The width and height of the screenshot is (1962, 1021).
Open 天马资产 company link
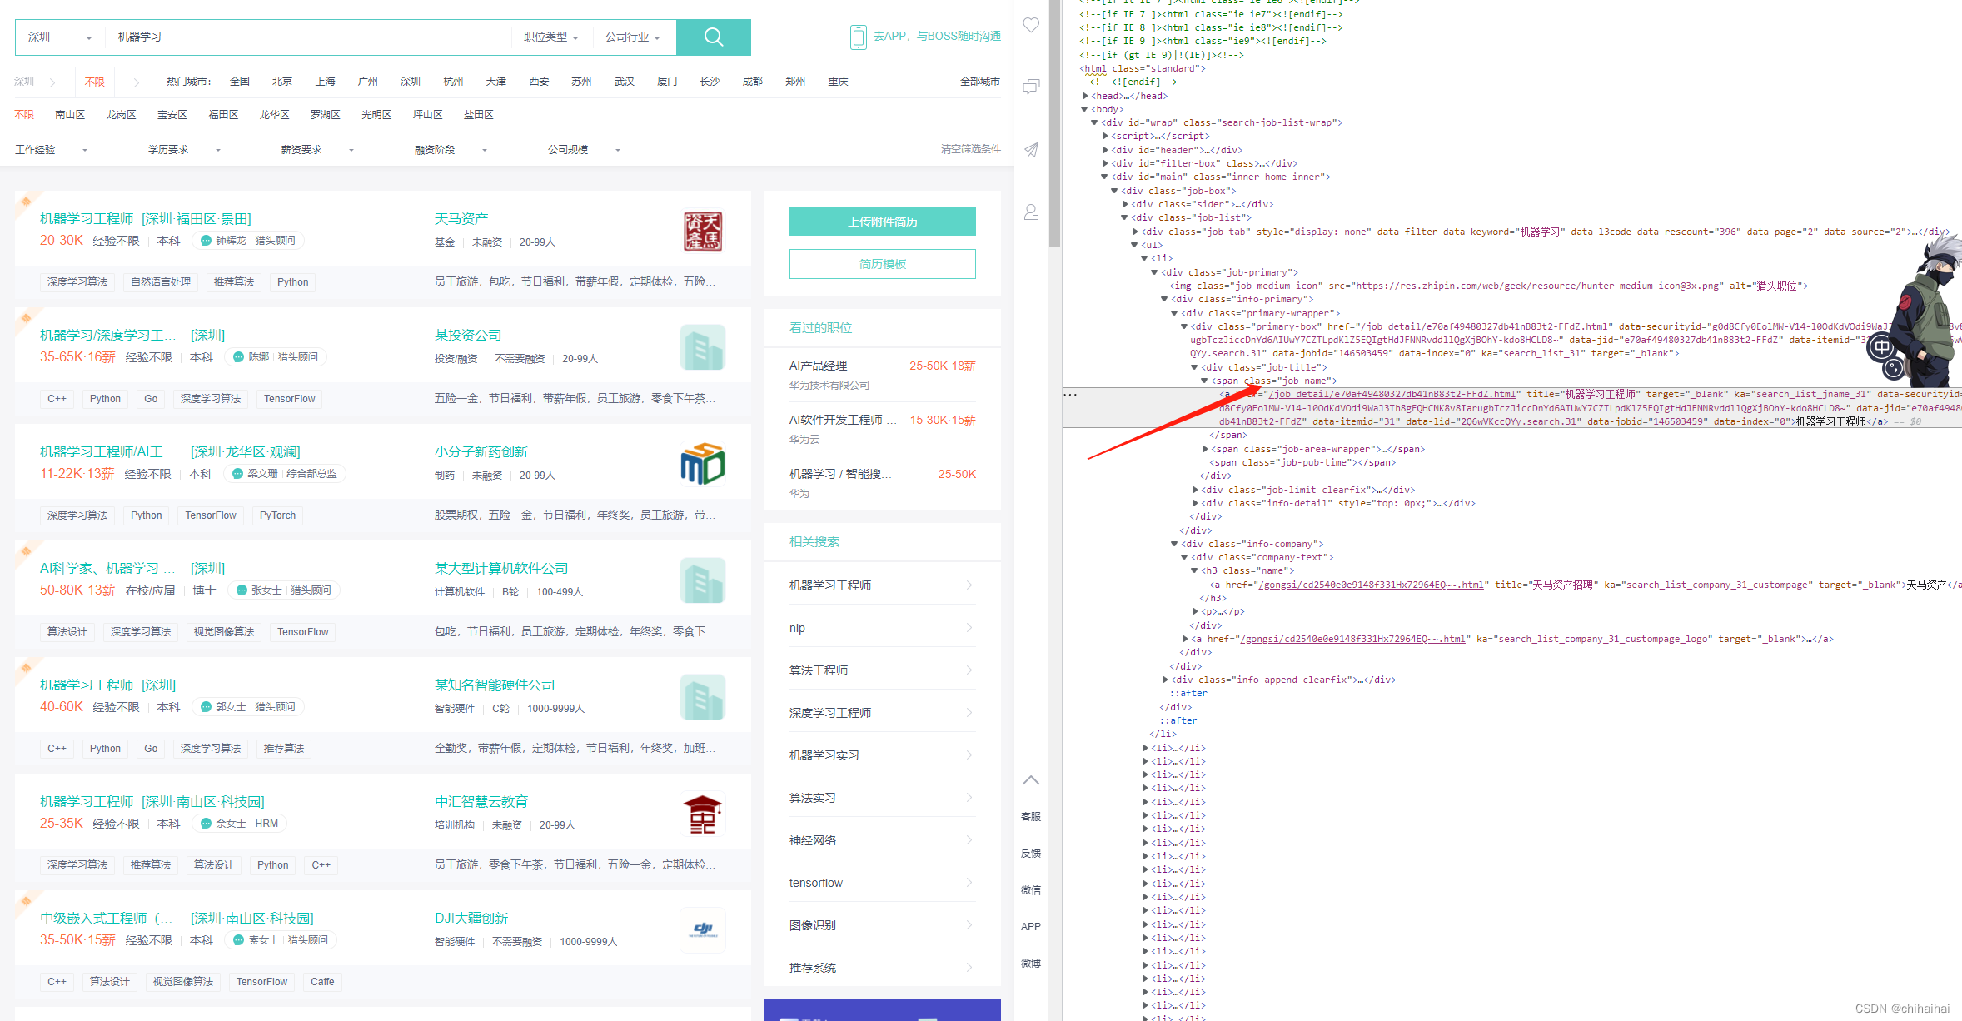[x=461, y=218]
